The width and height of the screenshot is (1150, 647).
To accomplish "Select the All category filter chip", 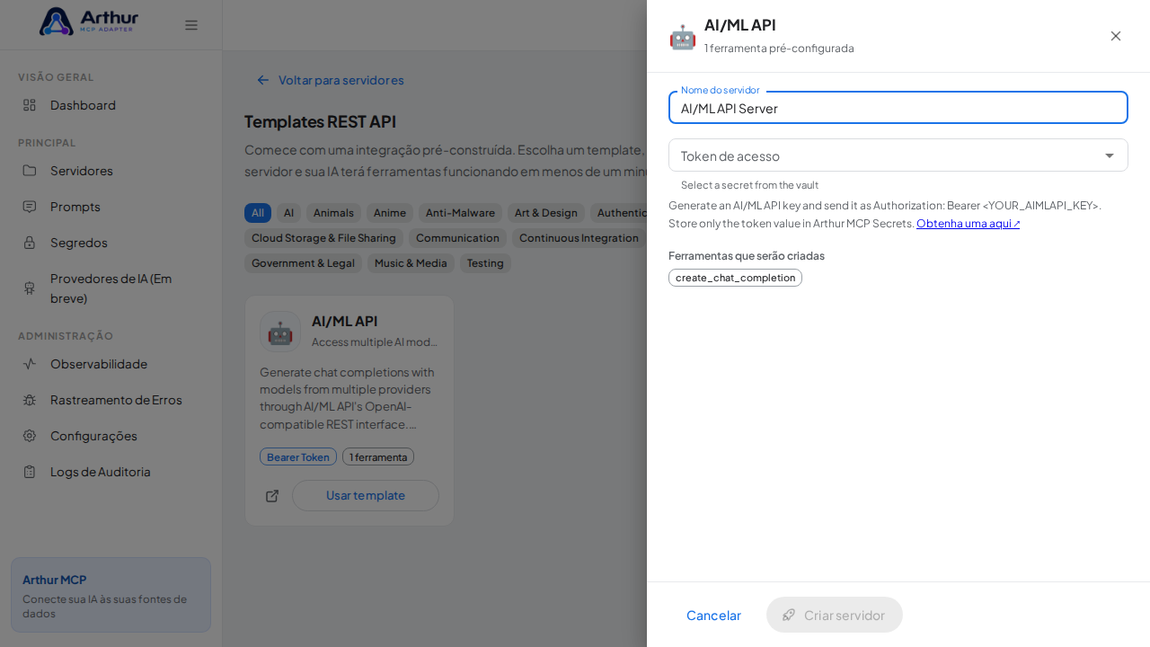I will click(258, 213).
